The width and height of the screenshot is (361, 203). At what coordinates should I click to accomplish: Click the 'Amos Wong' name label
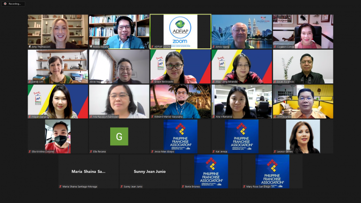tap(222, 47)
